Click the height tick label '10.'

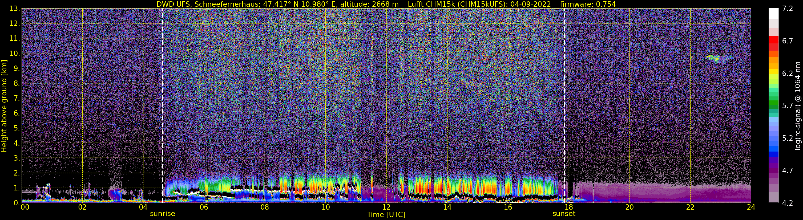15,54
